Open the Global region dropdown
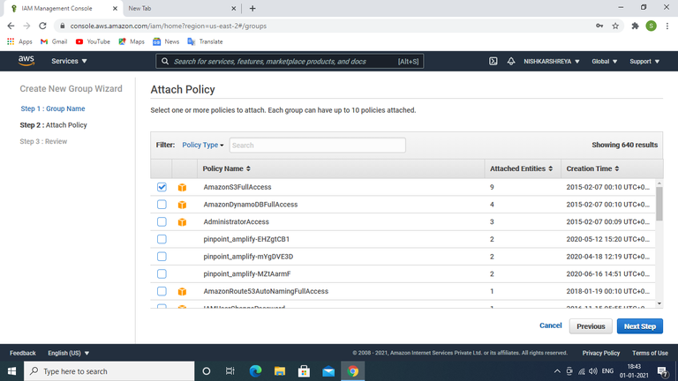The width and height of the screenshot is (678, 381). [604, 62]
